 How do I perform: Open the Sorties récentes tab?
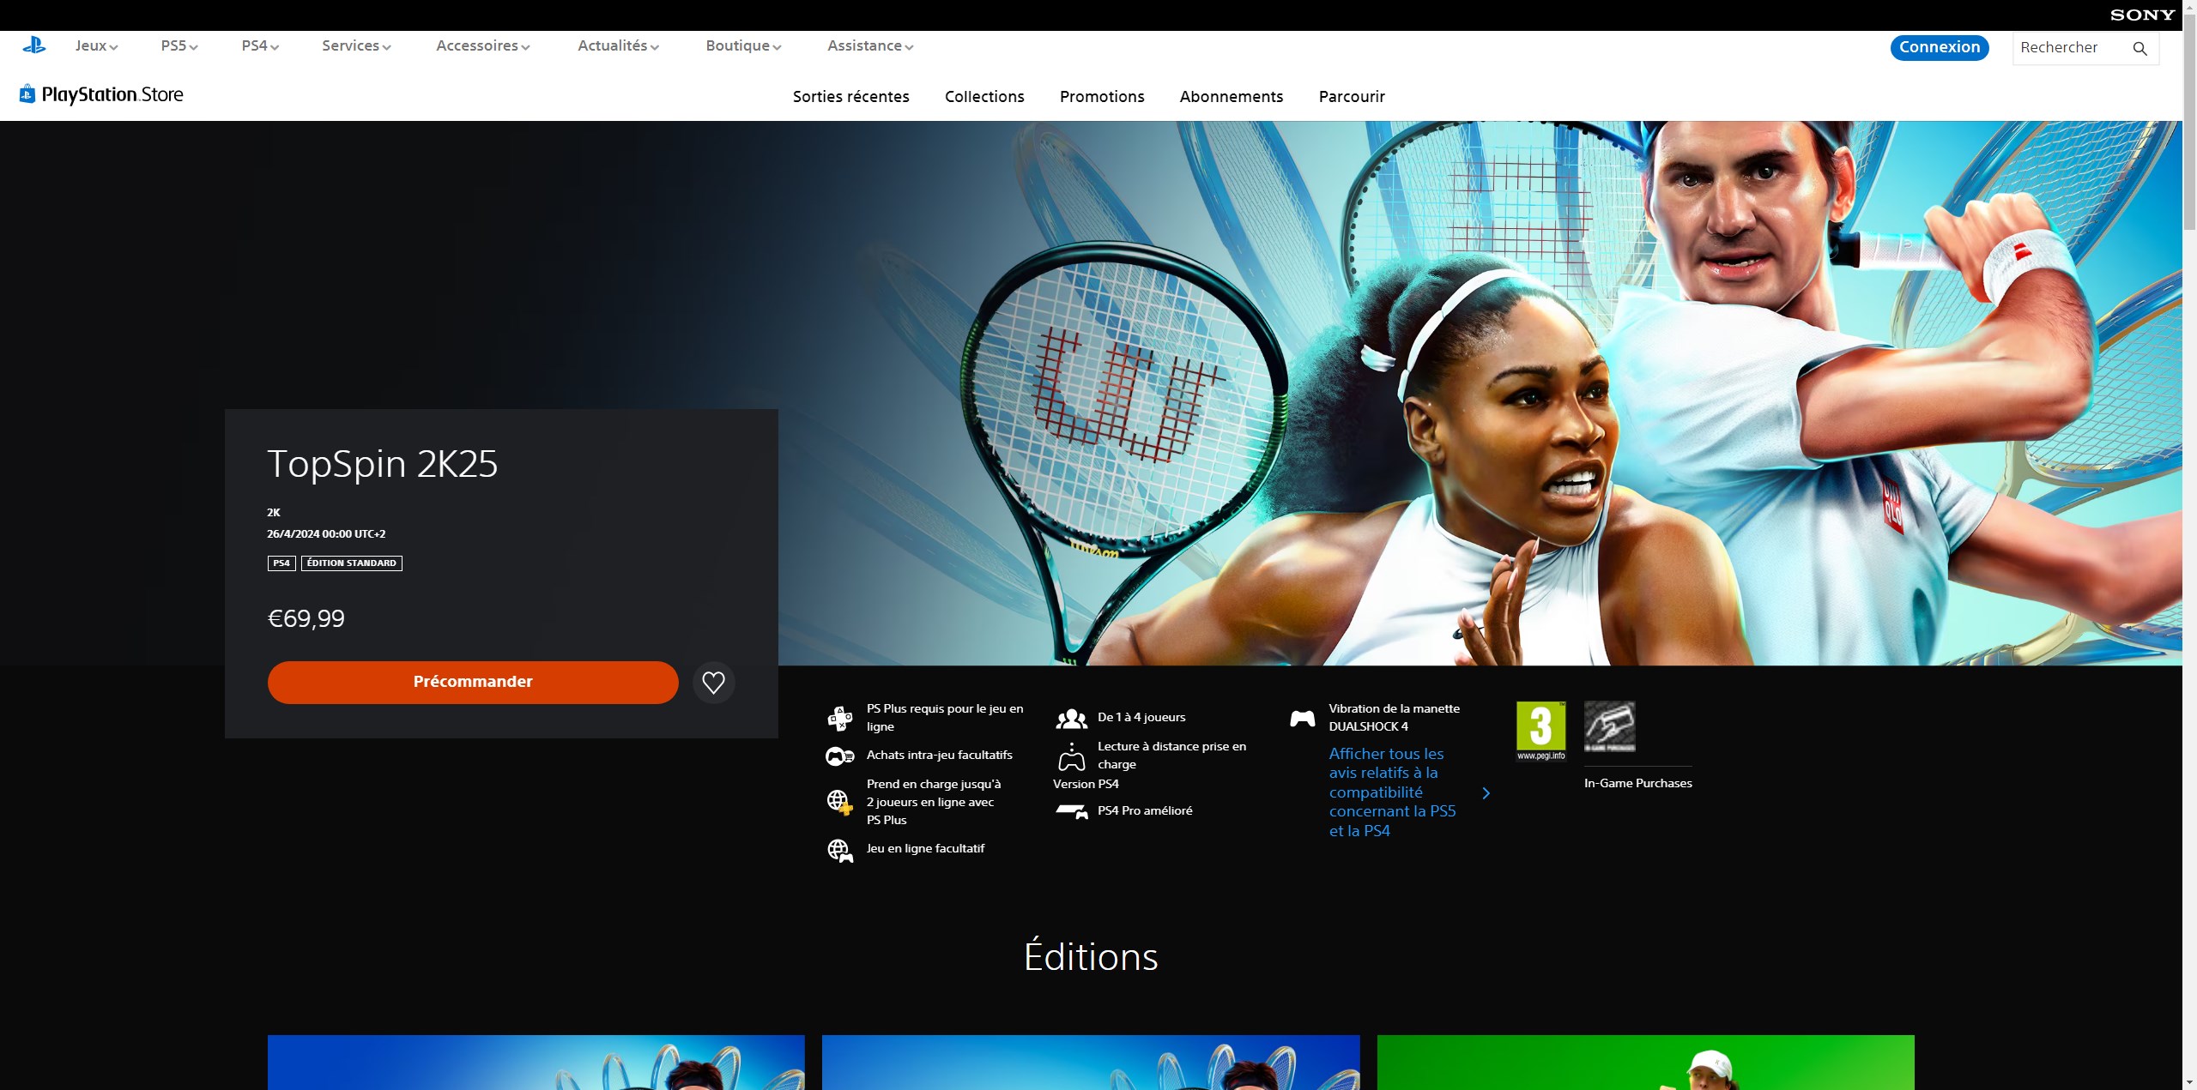click(850, 97)
